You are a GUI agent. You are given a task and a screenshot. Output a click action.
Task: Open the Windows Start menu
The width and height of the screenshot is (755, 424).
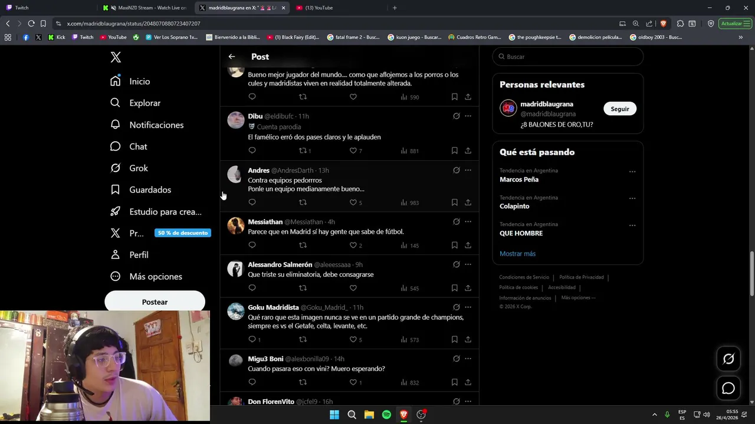[x=334, y=415]
